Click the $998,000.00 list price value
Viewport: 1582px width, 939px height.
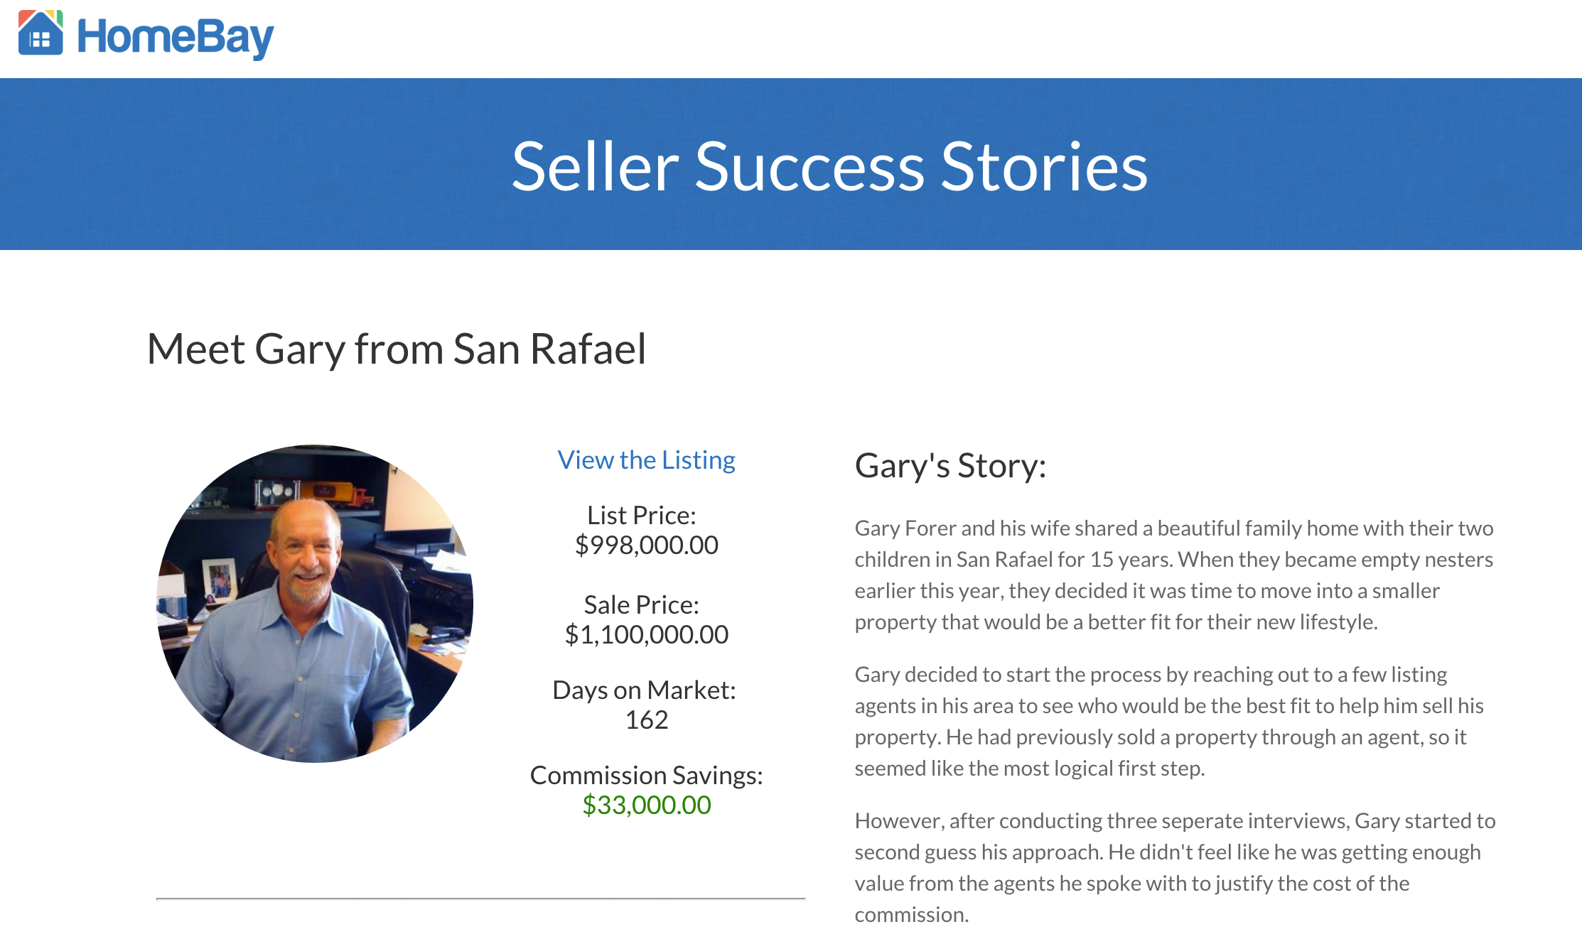(x=646, y=545)
